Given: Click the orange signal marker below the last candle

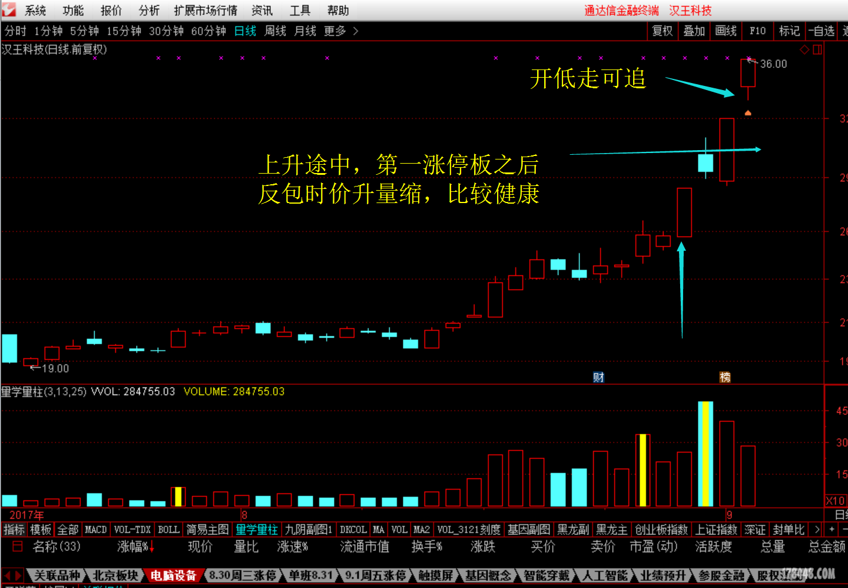Looking at the screenshot, I should [748, 112].
